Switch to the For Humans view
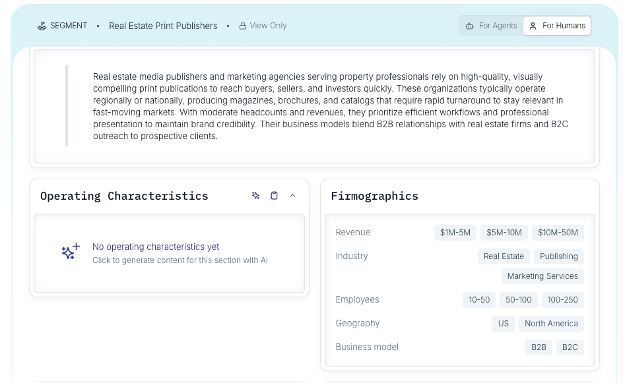This screenshot has width=623, height=383. 557,26
